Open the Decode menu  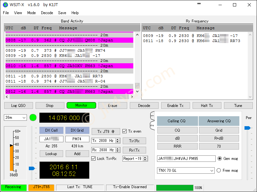[x=47, y=13]
